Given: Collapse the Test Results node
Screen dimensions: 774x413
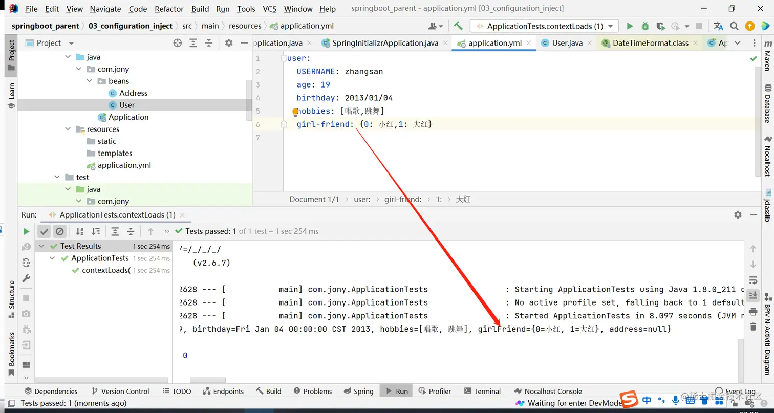Looking at the screenshot, I should [41, 246].
